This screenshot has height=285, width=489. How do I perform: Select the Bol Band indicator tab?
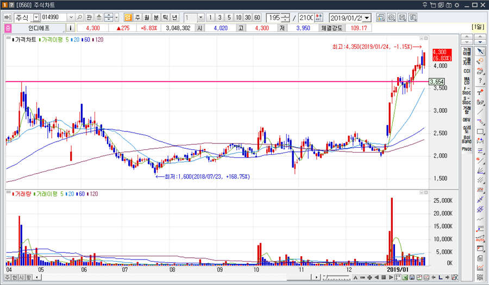467,139
